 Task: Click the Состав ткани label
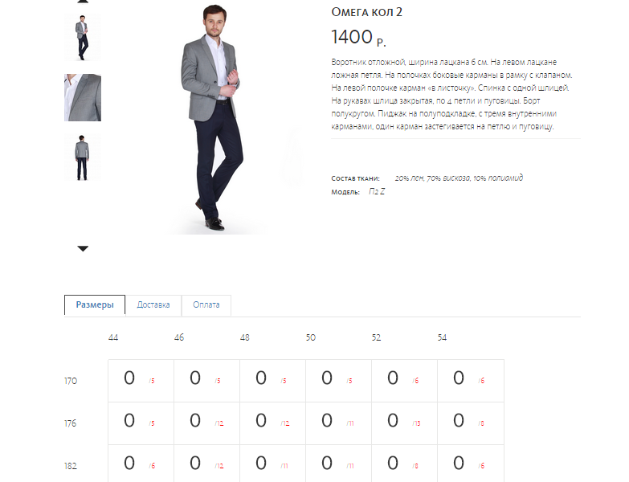coord(355,178)
